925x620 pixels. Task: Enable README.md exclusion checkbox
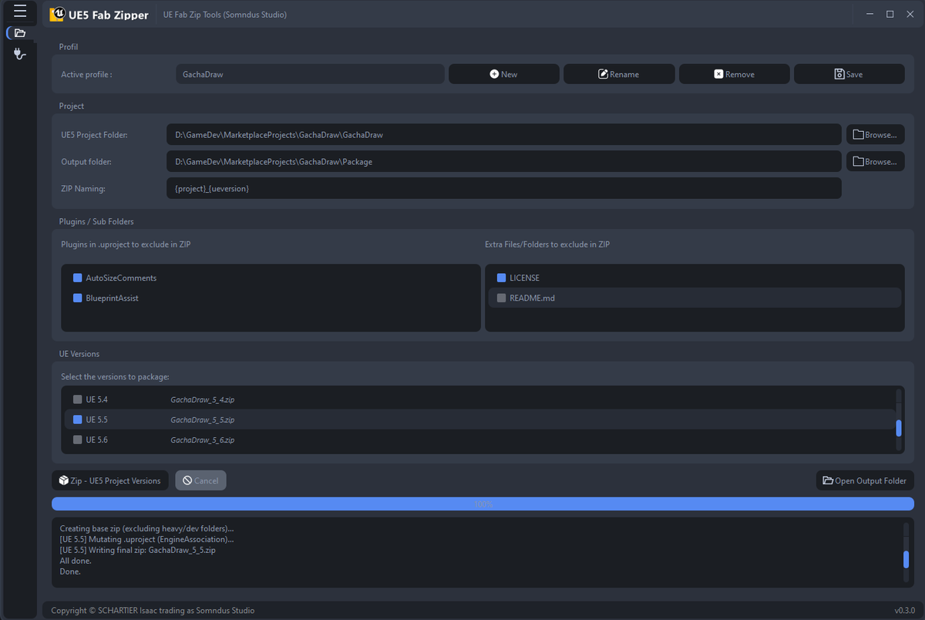pos(501,298)
